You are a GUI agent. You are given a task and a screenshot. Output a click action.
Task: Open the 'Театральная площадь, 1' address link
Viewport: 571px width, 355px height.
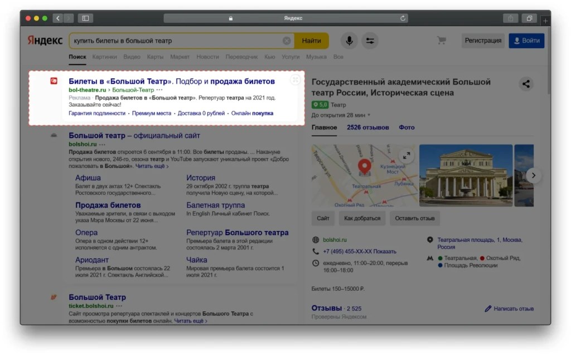[x=480, y=243]
